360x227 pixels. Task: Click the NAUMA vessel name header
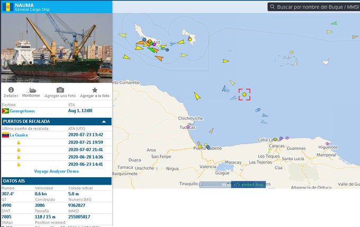pyautogui.click(x=24, y=5)
